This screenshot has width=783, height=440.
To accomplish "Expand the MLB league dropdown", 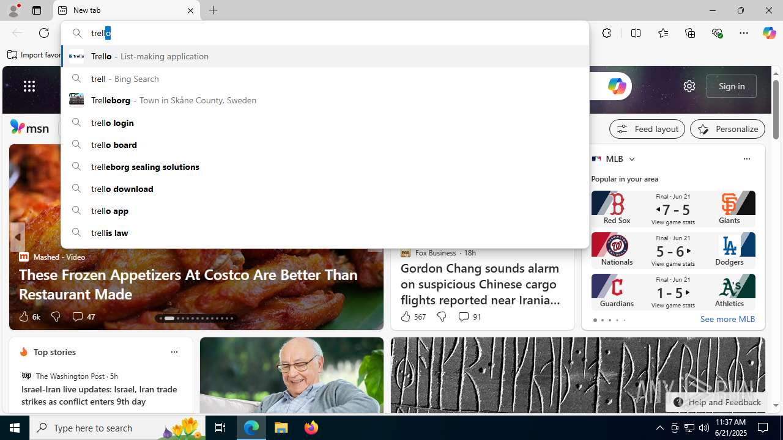I will (x=631, y=159).
